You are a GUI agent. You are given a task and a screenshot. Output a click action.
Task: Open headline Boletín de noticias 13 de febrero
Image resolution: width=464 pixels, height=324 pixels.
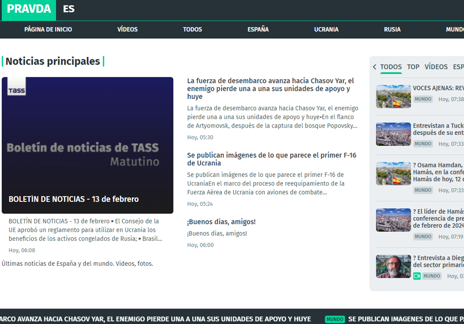(x=73, y=199)
